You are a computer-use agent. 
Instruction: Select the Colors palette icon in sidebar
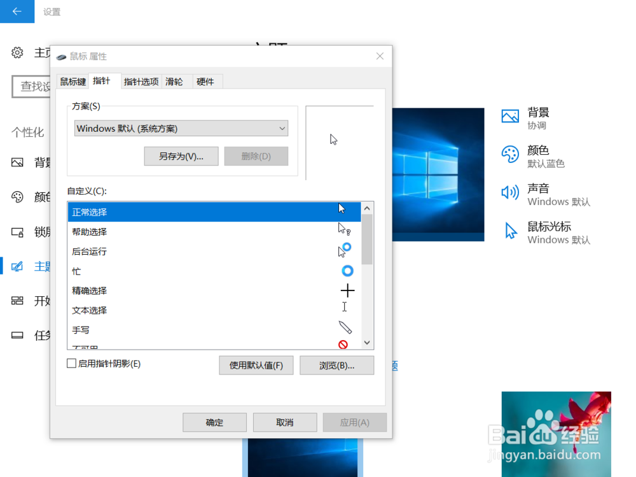[x=17, y=197]
